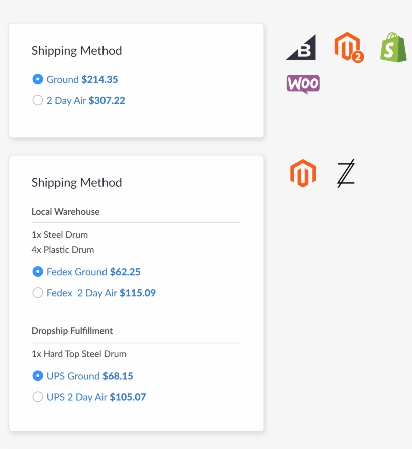Click the Local Warehouse section label
412x449 pixels.
[x=65, y=212]
